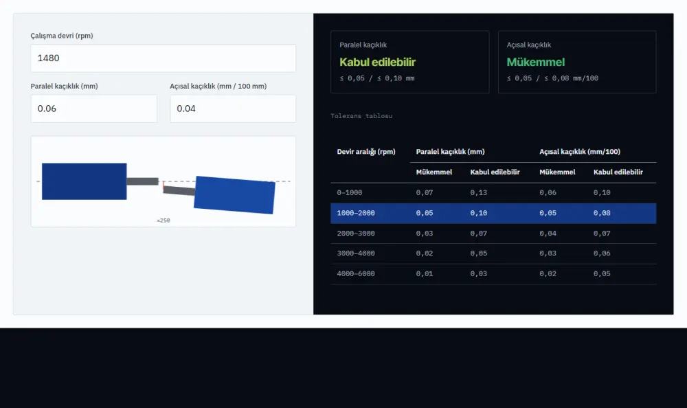Viewport: 687px width, 408px height.
Task: Click the 0,08 cell in the highlighted row
Action: 602,213
